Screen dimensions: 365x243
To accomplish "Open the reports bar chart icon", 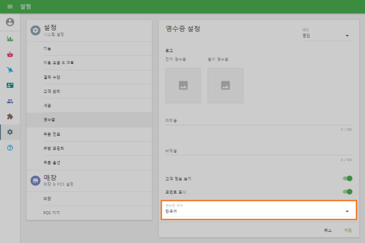I will point(10,39).
